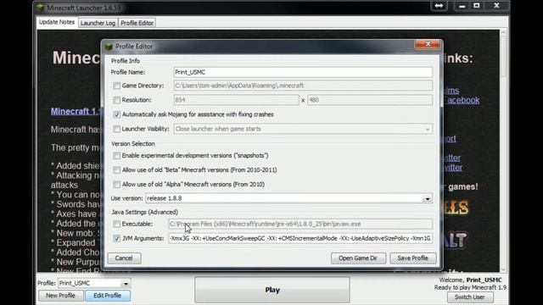Uncheck Automatically ask Mojang for assistance
This screenshot has height=305, width=543.
117,114
